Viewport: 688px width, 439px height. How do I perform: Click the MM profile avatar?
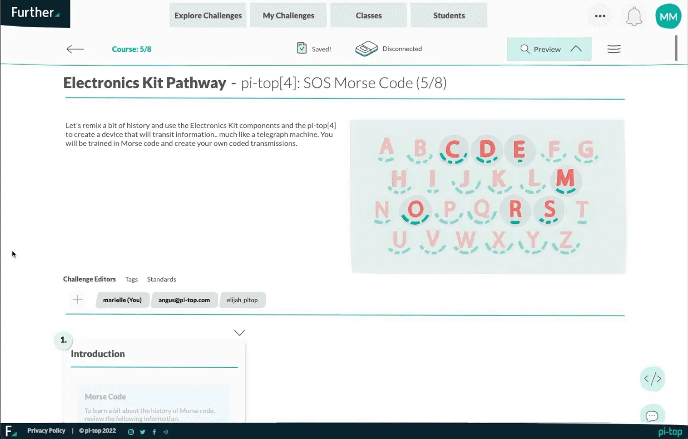(x=668, y=16)
